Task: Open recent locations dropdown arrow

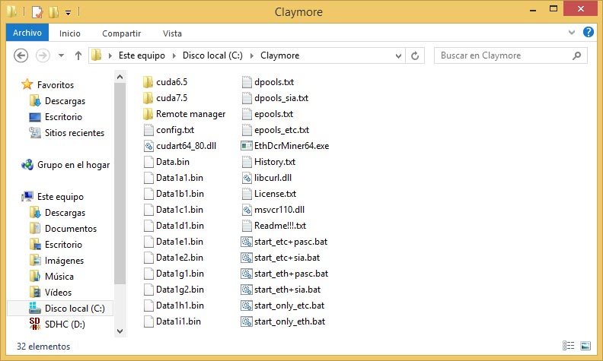Action: click(61, 55)
